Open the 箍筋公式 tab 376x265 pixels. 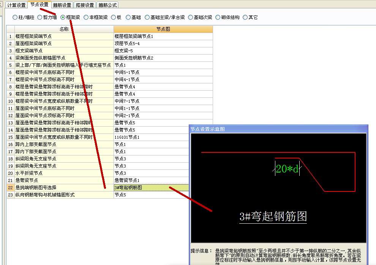[x=107, y=5]
